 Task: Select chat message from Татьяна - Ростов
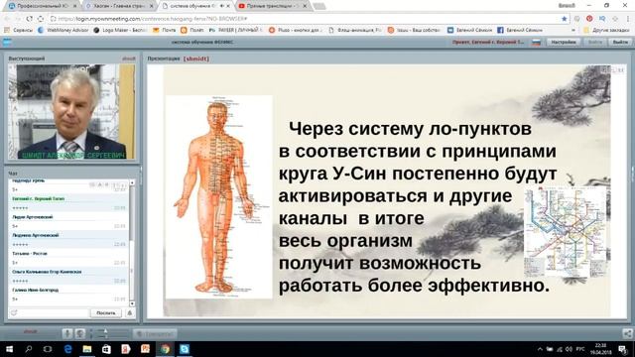pyautogui.click(x=68, y=258)
